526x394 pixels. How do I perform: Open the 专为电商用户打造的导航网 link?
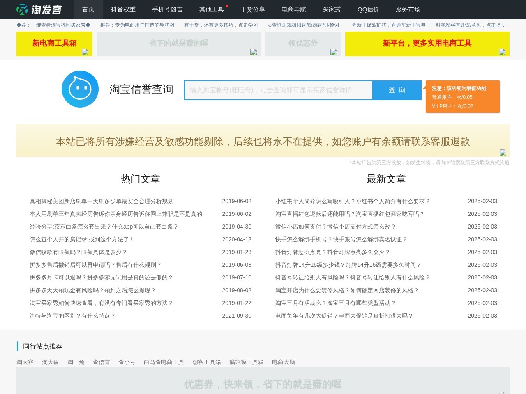[137, 25]
